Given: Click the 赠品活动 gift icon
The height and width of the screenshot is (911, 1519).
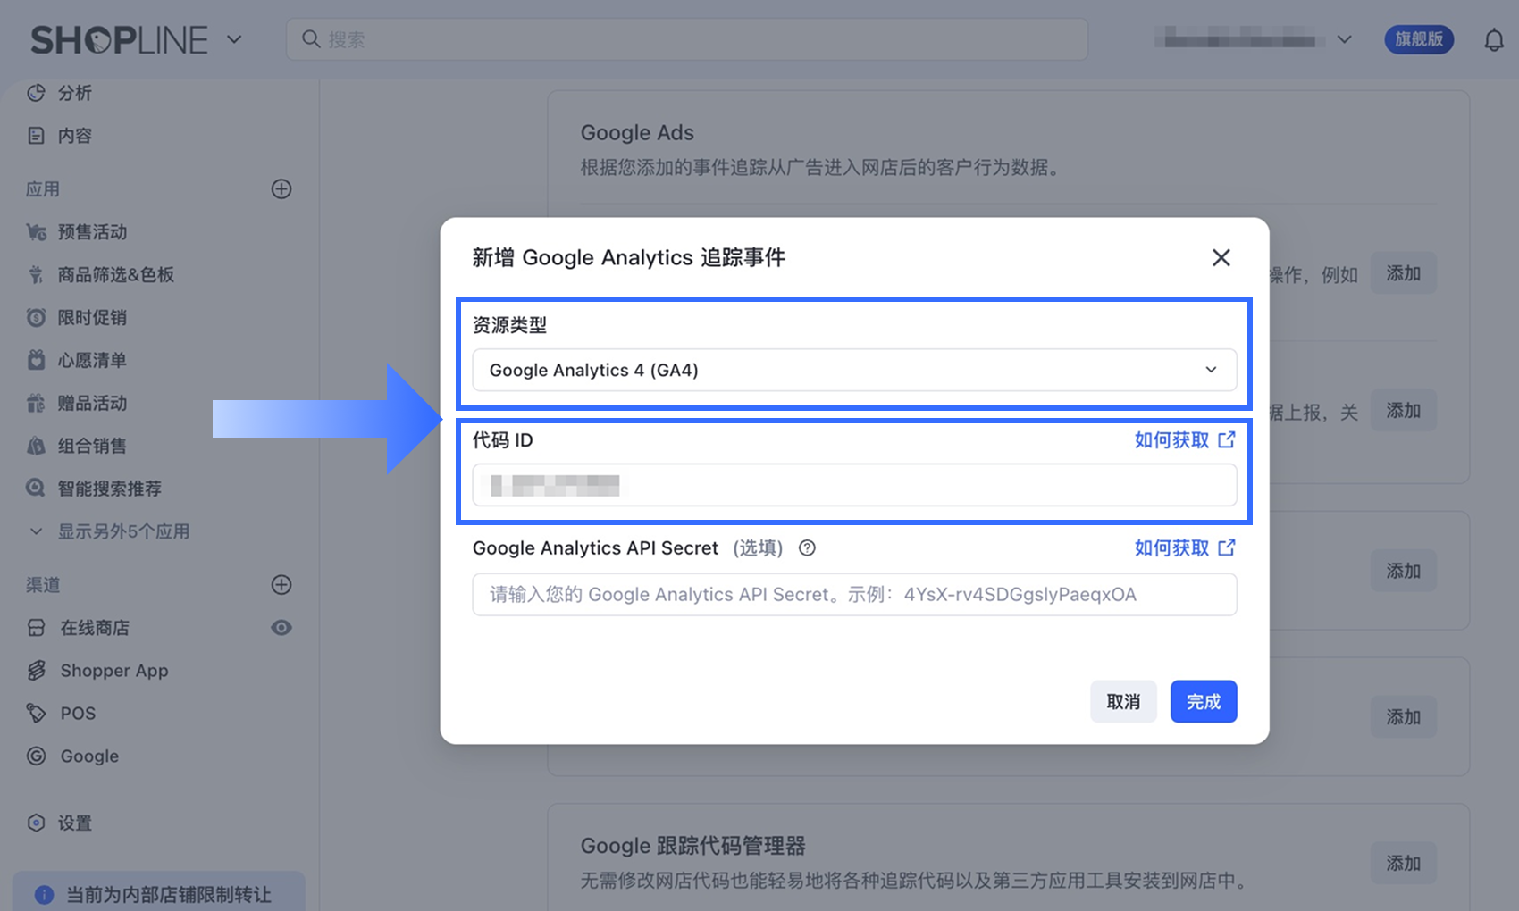Looking at the screenshot, I should click(x=36, y=404).
